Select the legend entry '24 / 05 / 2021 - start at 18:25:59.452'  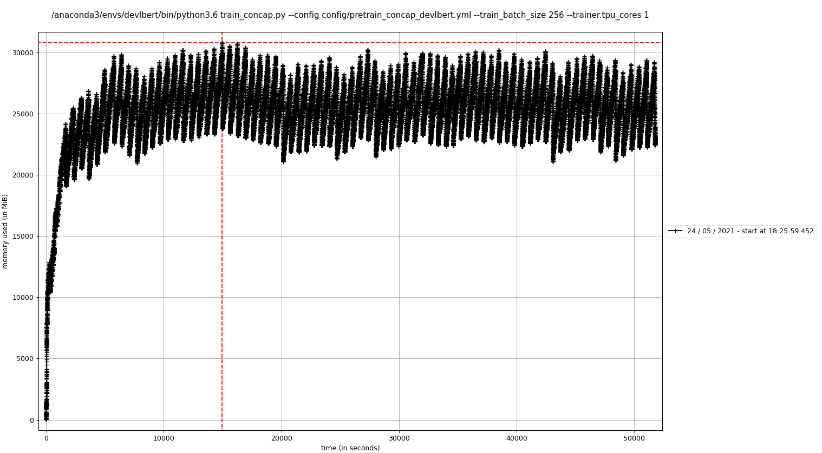741,231
